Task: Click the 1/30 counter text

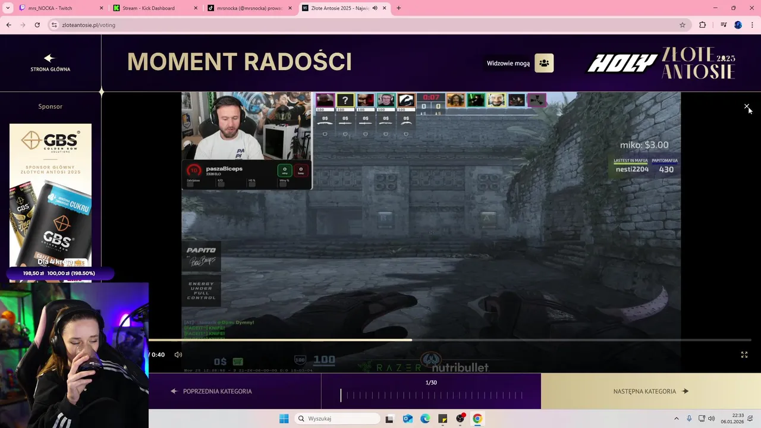Action: (431, 382)
